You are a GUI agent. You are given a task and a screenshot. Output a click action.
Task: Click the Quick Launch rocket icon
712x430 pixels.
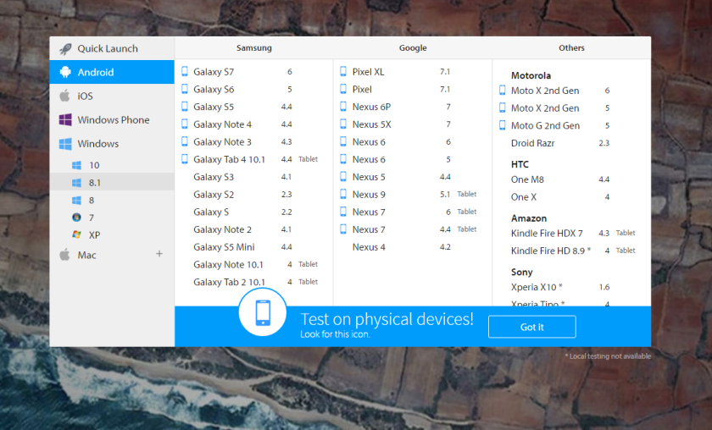click(x=65, y=48)
